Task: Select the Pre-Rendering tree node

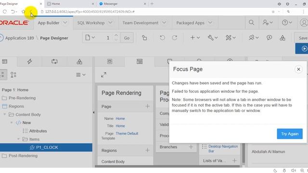Action: (x=22, y=98)
